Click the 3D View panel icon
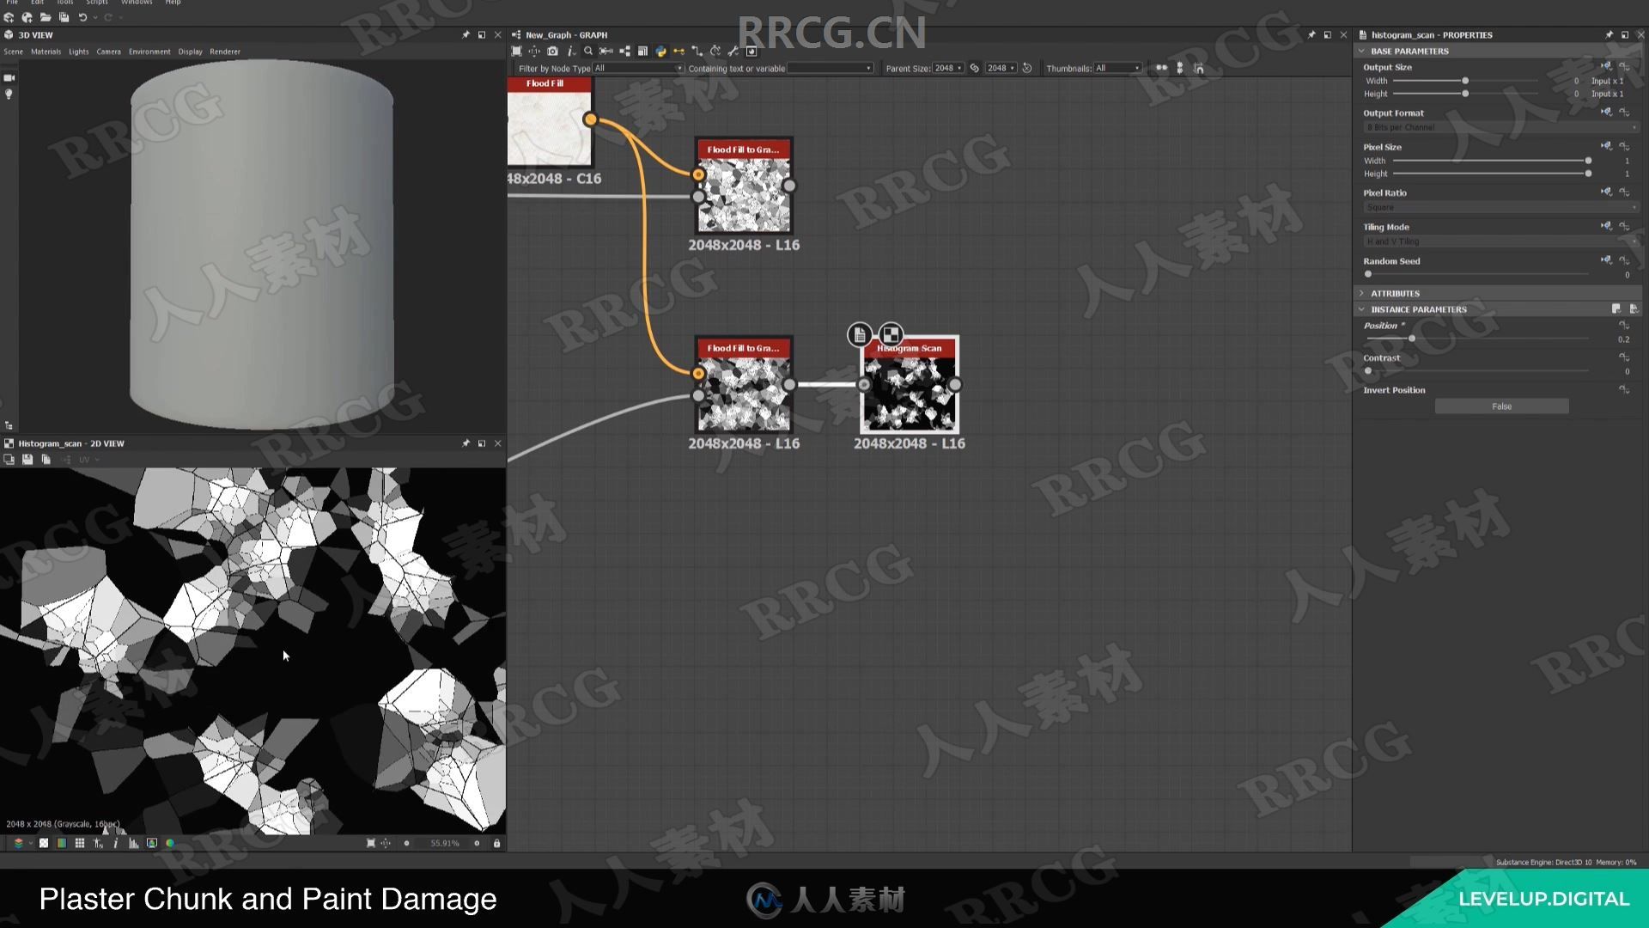Viewport: 1649px width, 928px height. tap(9, 35)
